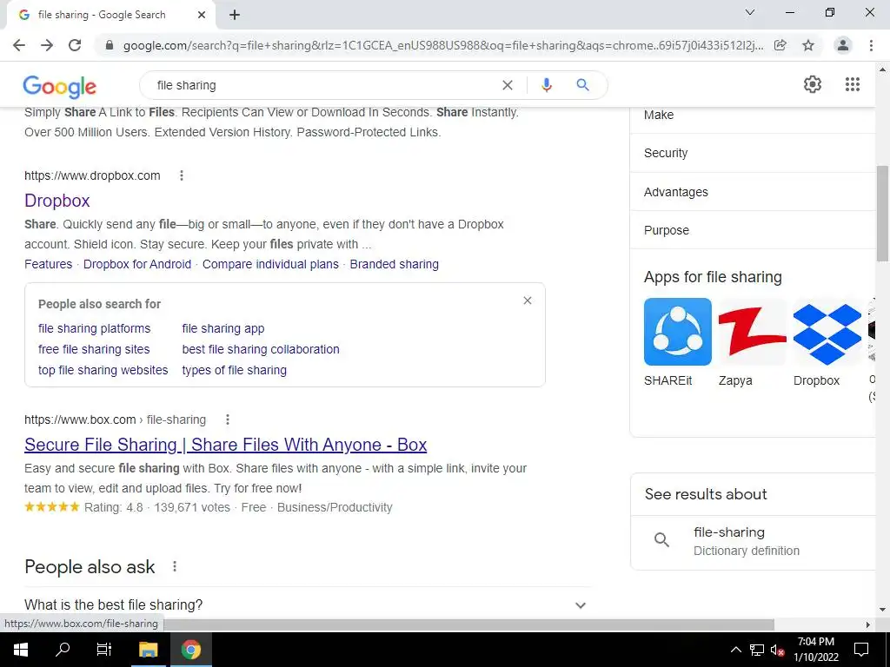The width and height of the screenshot is (890, 667).
Task: Start voice search with the microphone
Action: 546,85
